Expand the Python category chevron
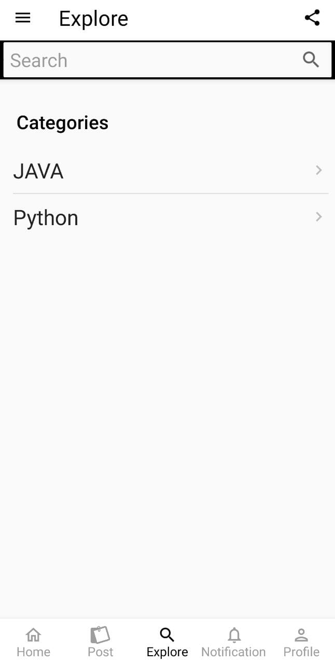The image size is (335, 664). click(x=319, y=217)
